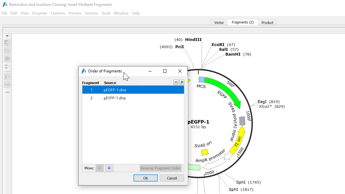Select fragment 1 pEGFP-1.dna row
This screenshot has height=194, width=345.
click(133, 90)
